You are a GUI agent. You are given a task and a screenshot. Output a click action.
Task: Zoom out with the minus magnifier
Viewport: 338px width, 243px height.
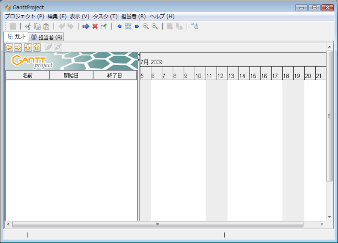coord(146,26)
